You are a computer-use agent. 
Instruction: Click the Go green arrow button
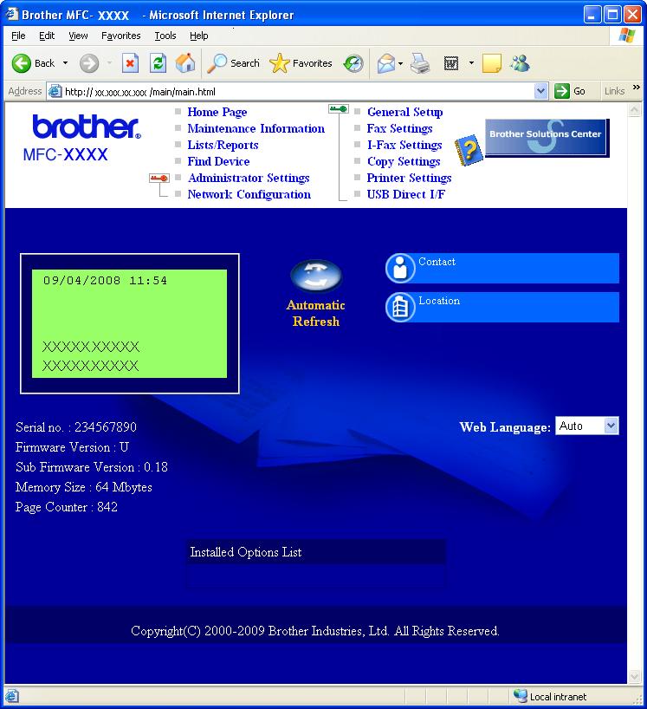561,91
